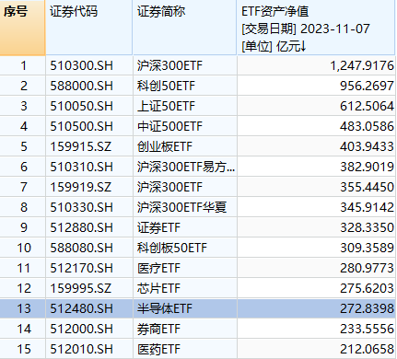Image resolution: width=397 pixels, height=359 pixels.
Task: Select net value 1,247.9176
Action: [316, 65]
